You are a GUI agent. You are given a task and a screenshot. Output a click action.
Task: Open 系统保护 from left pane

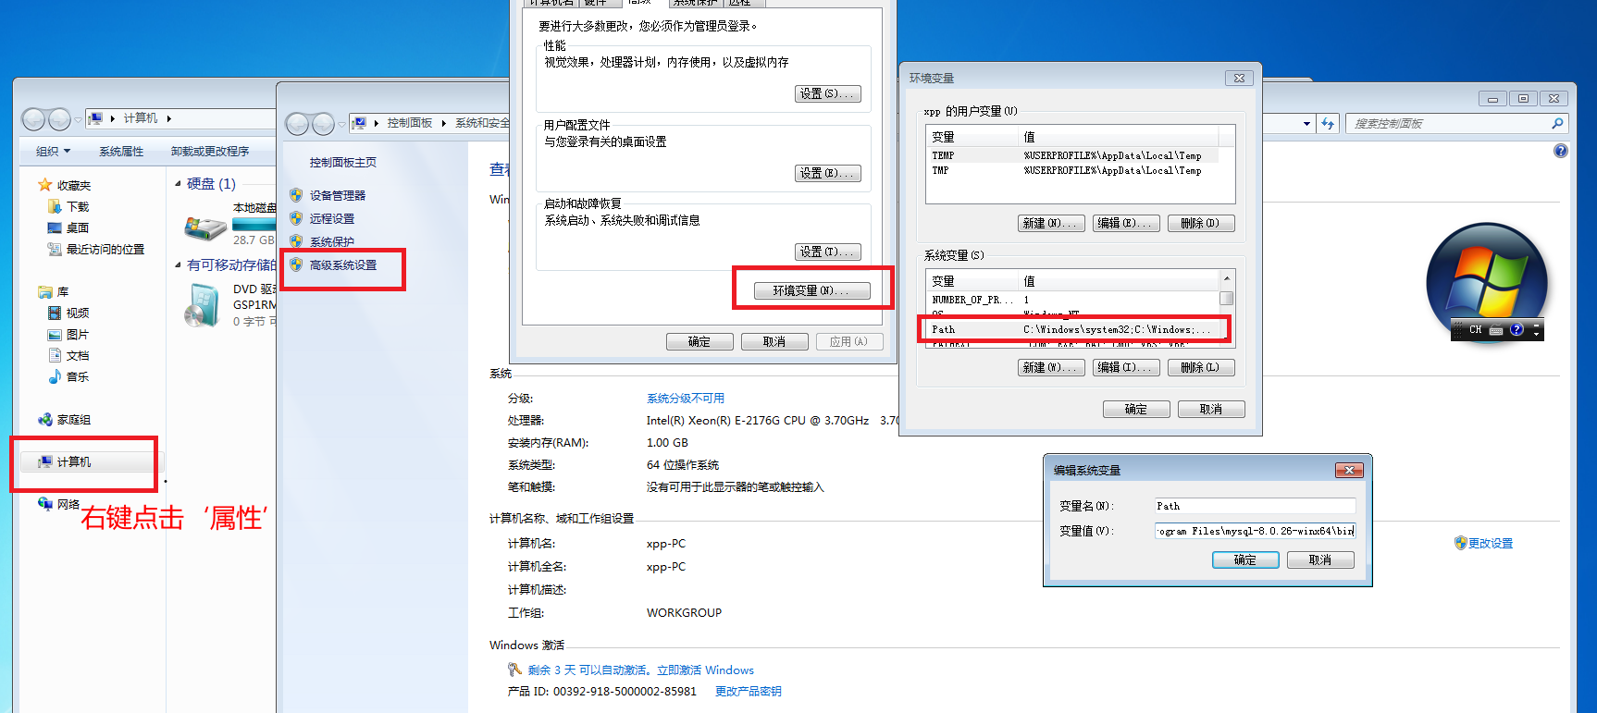pos(332,241)
